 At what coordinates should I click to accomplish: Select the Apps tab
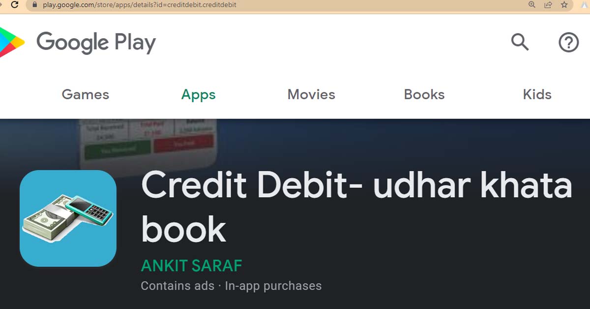coord(199,95)
